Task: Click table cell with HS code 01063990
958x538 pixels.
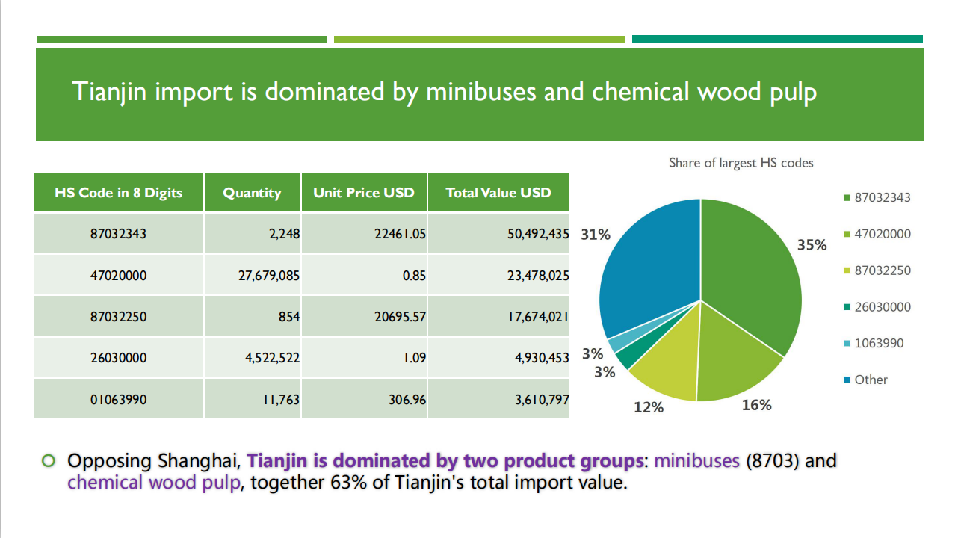Action: (119, 399)
